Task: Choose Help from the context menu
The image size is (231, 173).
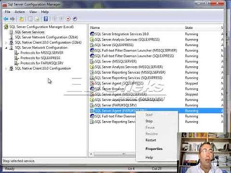Action: click(149, 157)
